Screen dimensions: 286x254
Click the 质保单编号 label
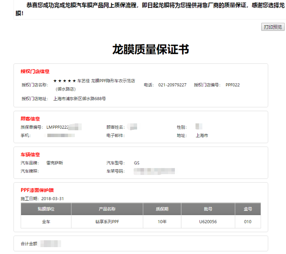pos(32,127)
